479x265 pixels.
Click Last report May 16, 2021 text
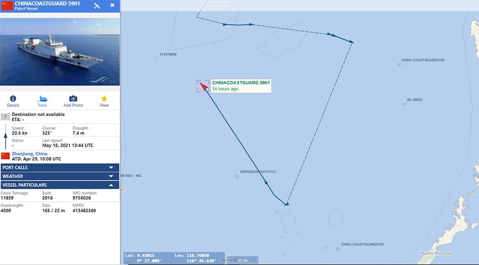[68, 145]
